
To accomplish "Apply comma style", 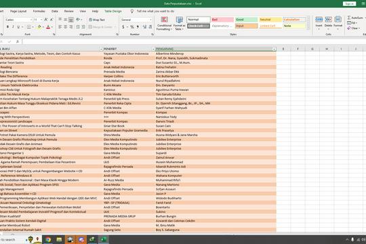I will pos(138,27).
